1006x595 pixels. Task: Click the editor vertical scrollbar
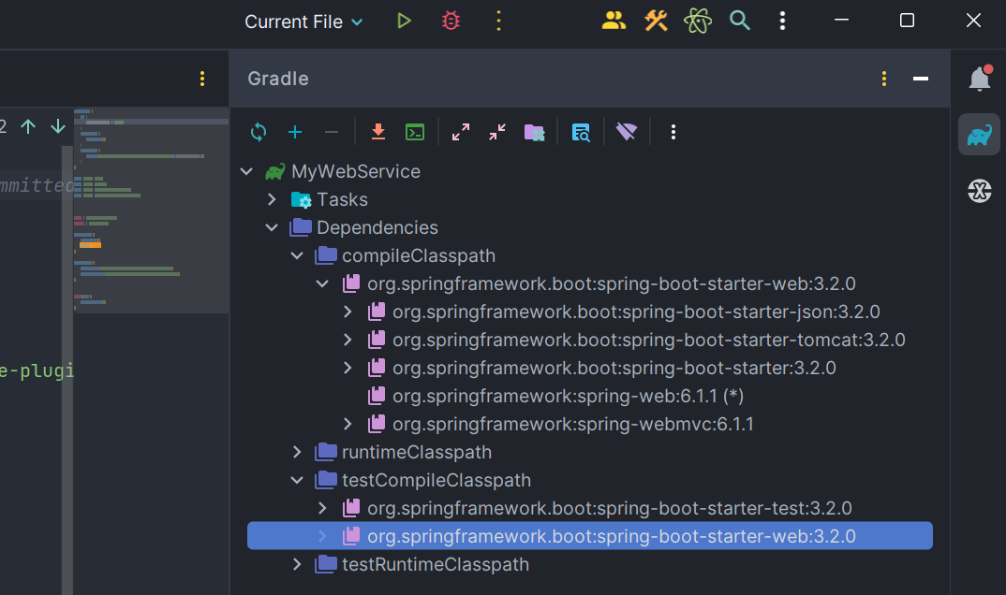click(67, 370)
